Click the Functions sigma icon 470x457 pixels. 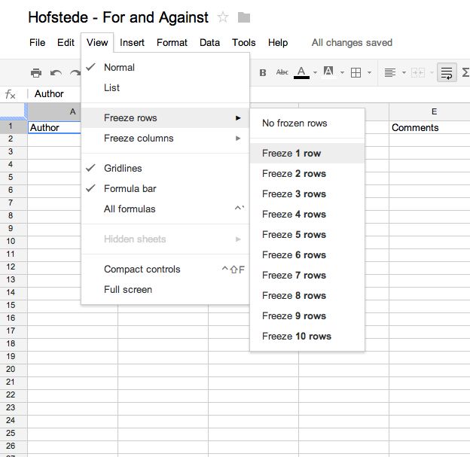(465, 72)
